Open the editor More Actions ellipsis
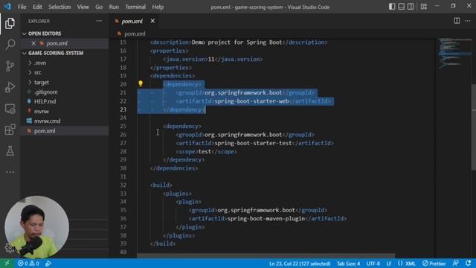The image size is (476, 268). 468,21
